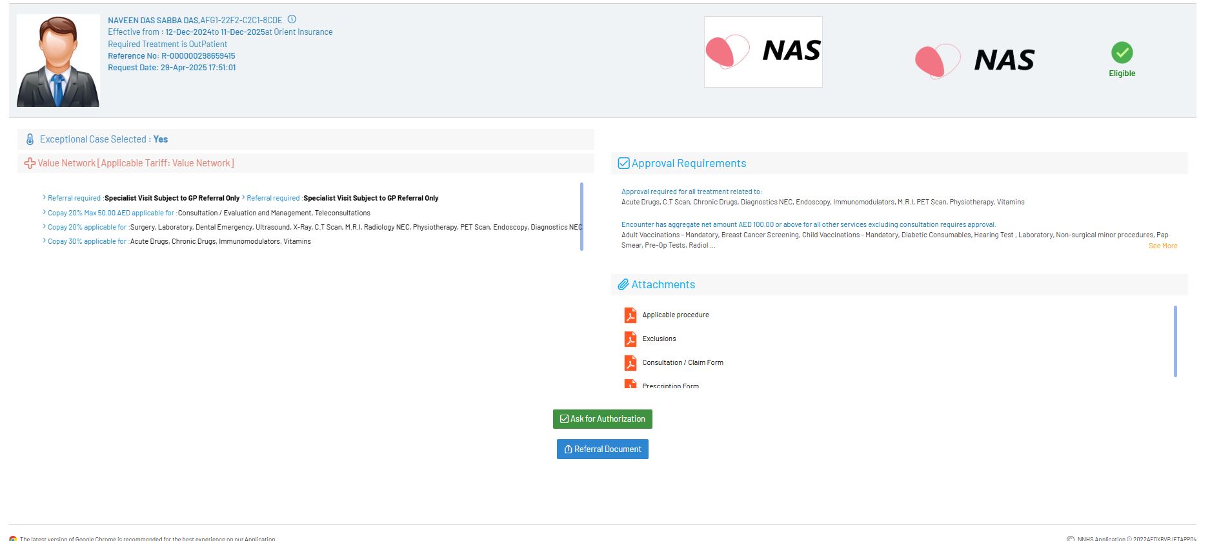
Task: Click the Approval Requirements heading
Action: coord(689,163)
